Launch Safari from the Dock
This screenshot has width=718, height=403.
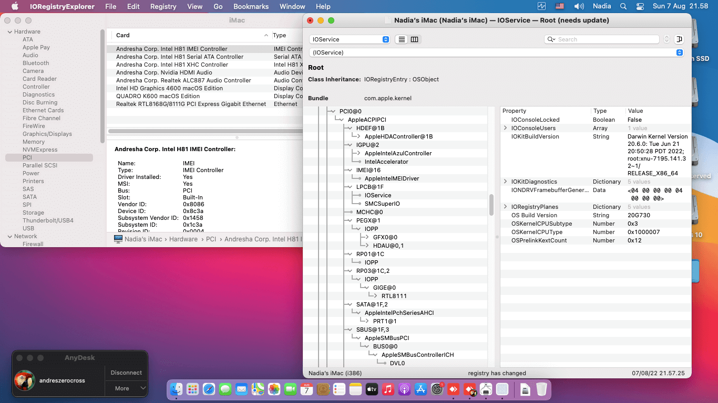pos(209,389)
